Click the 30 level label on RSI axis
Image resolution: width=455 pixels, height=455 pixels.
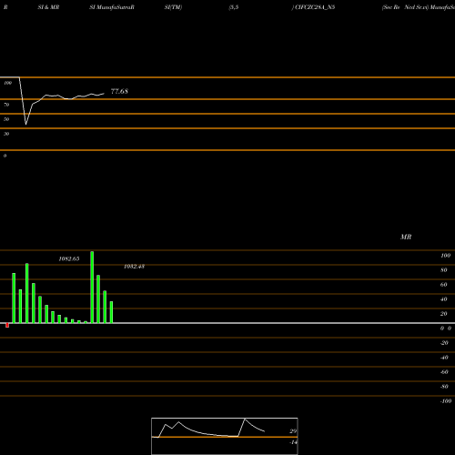point(6,134)
